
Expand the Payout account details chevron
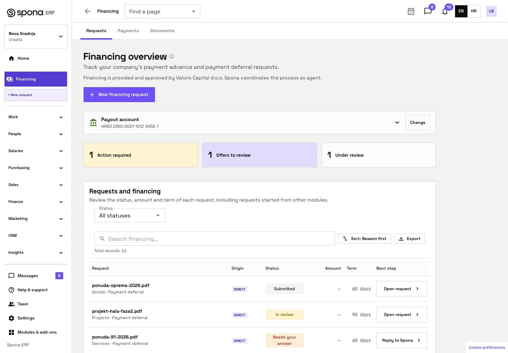click(x=397, y=122)
